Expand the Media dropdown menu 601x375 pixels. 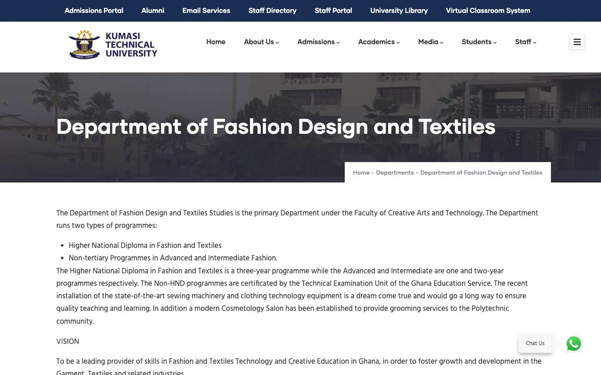click(431, 42)
